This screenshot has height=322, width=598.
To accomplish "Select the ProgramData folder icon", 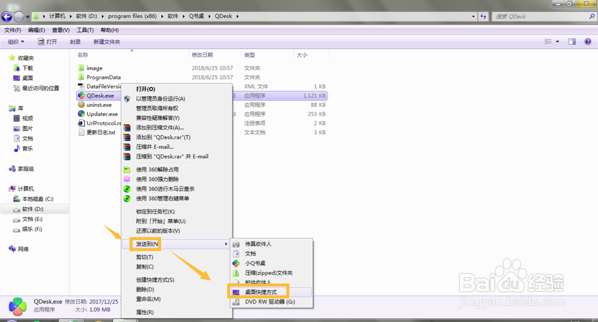I will 81,77.
